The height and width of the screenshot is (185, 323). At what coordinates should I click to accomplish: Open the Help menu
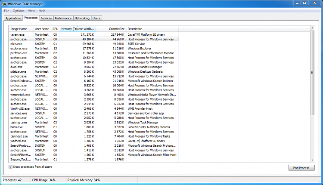click(x=42, y=11)
